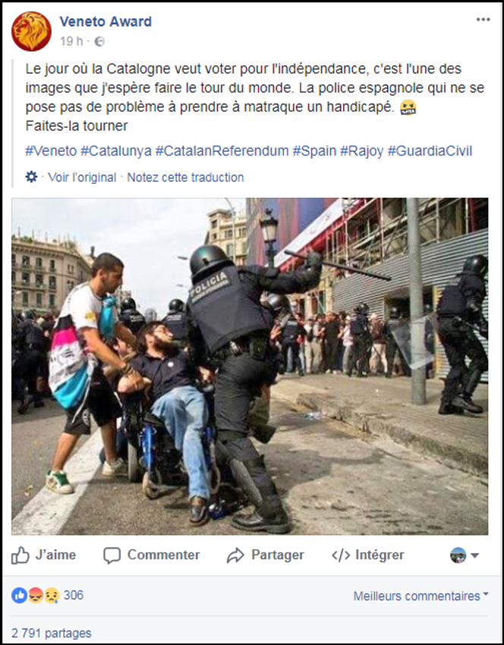Open the profile selector dropdown arrow
This screenshot has width=504, height=645.
[x=474, y=555]
